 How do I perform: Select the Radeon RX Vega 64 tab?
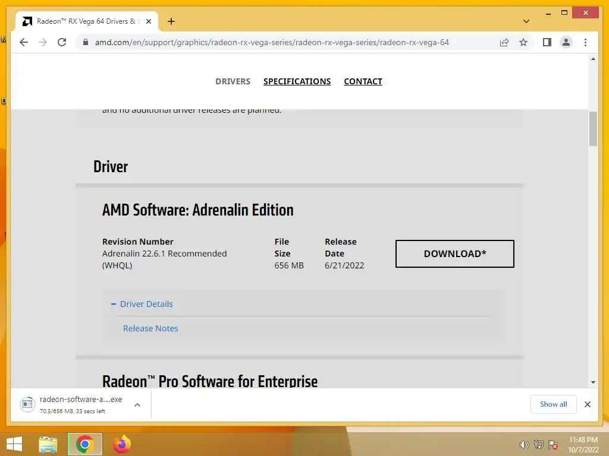[x=86, y=21]
